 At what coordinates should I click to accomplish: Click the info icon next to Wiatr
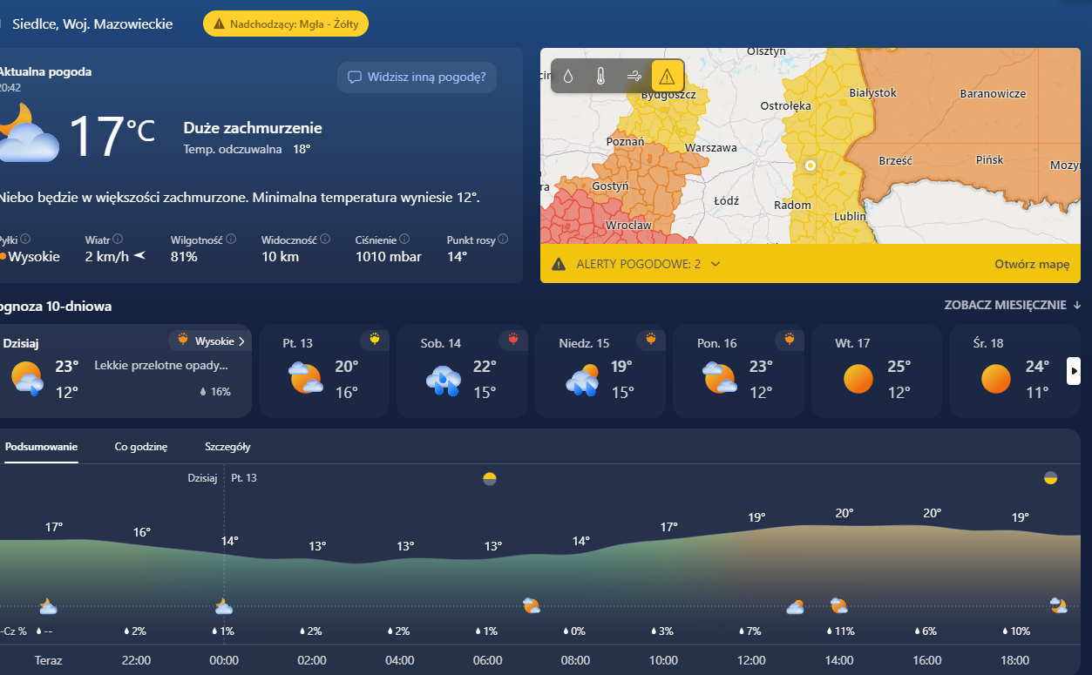pos(118,239)
